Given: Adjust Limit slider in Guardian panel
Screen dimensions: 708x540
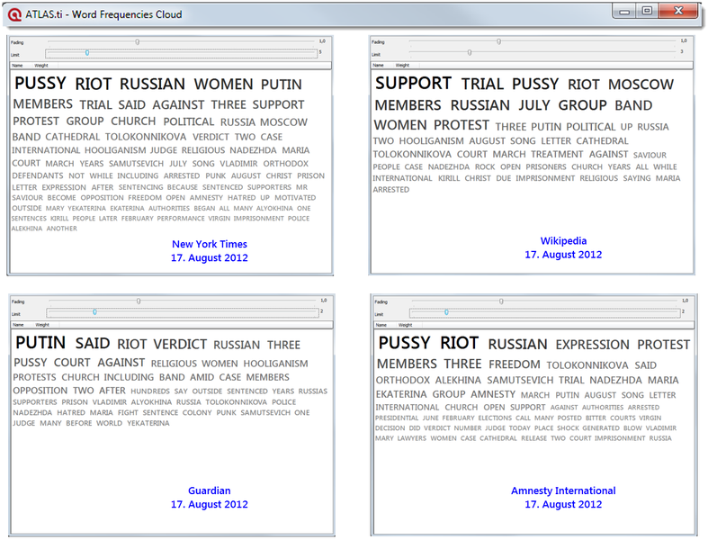Looking at the screenshot, I should [x=94, y=312].
